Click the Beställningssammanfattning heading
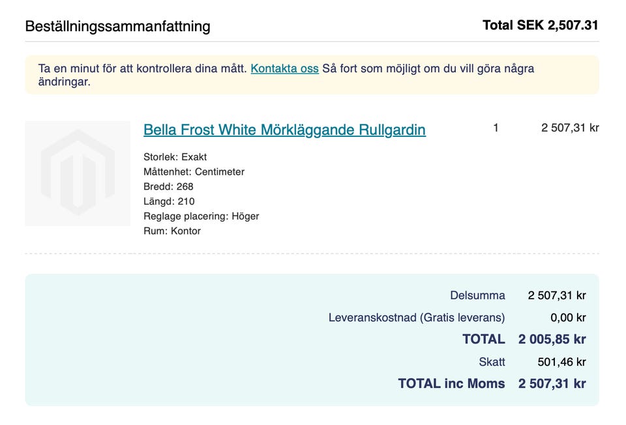This screenshot has height=425, width=626. 117,26
